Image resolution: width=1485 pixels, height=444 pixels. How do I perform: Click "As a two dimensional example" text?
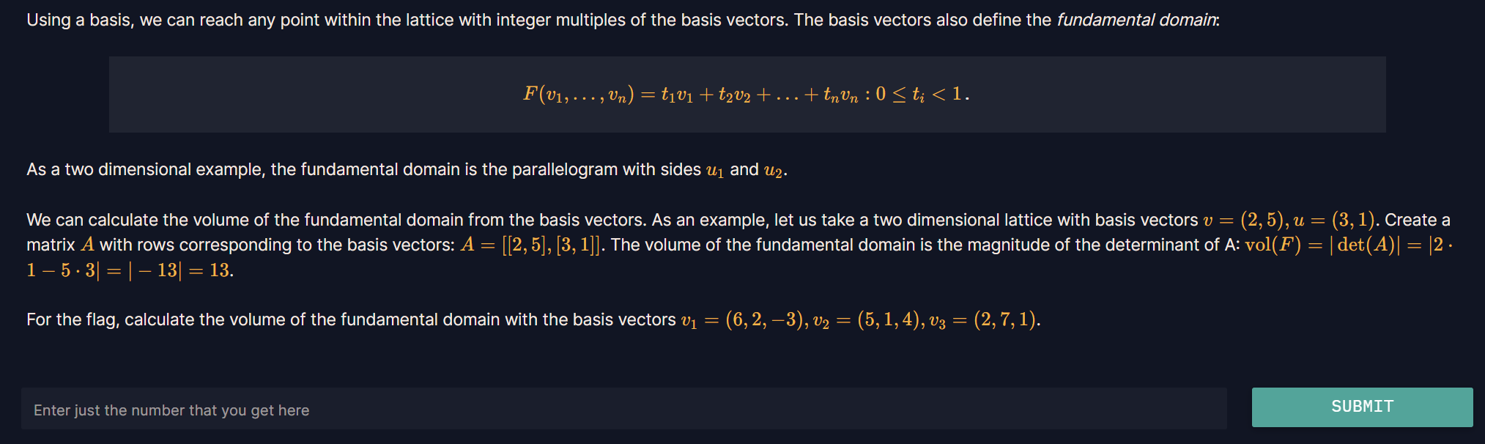145,170
